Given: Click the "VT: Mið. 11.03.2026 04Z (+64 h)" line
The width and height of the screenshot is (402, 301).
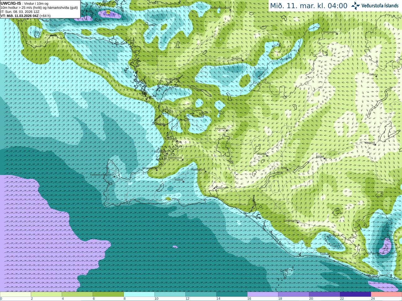Looking at the screenshot, I should [x=25, y=16].
